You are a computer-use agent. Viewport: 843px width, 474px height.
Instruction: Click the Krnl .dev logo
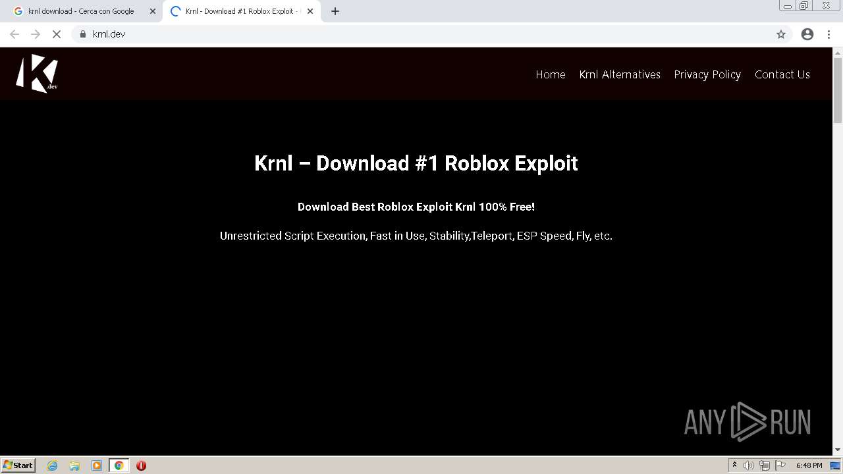click(37, 74)
